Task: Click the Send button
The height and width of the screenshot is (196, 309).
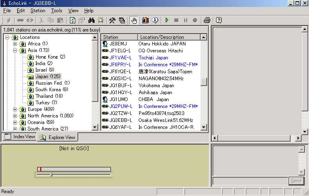Action: (x=296, y=181)
